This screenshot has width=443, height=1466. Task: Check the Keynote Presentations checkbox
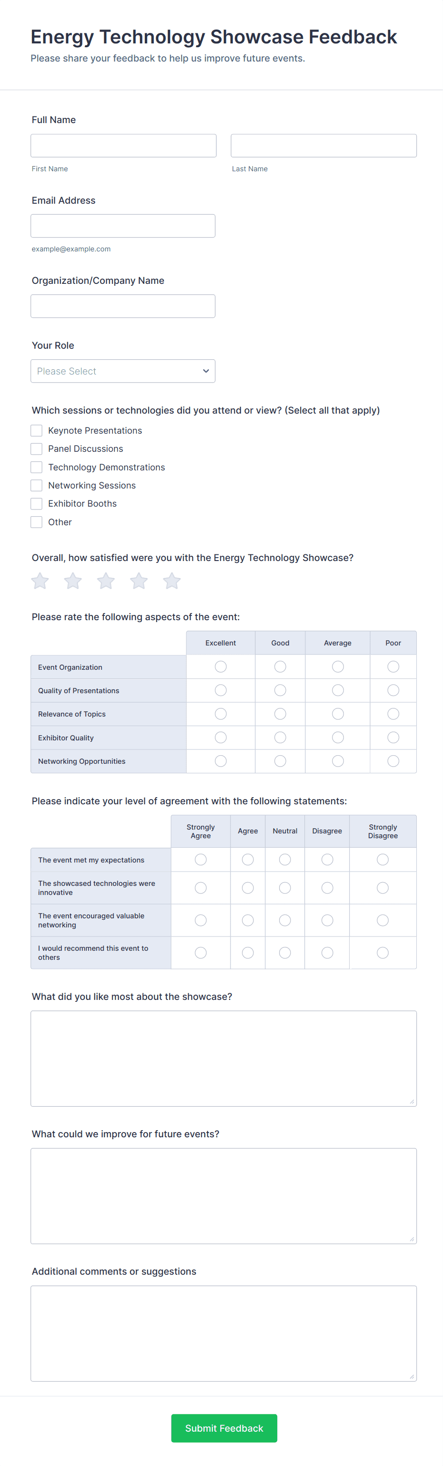pyautogui.click(x=36, y=430)
